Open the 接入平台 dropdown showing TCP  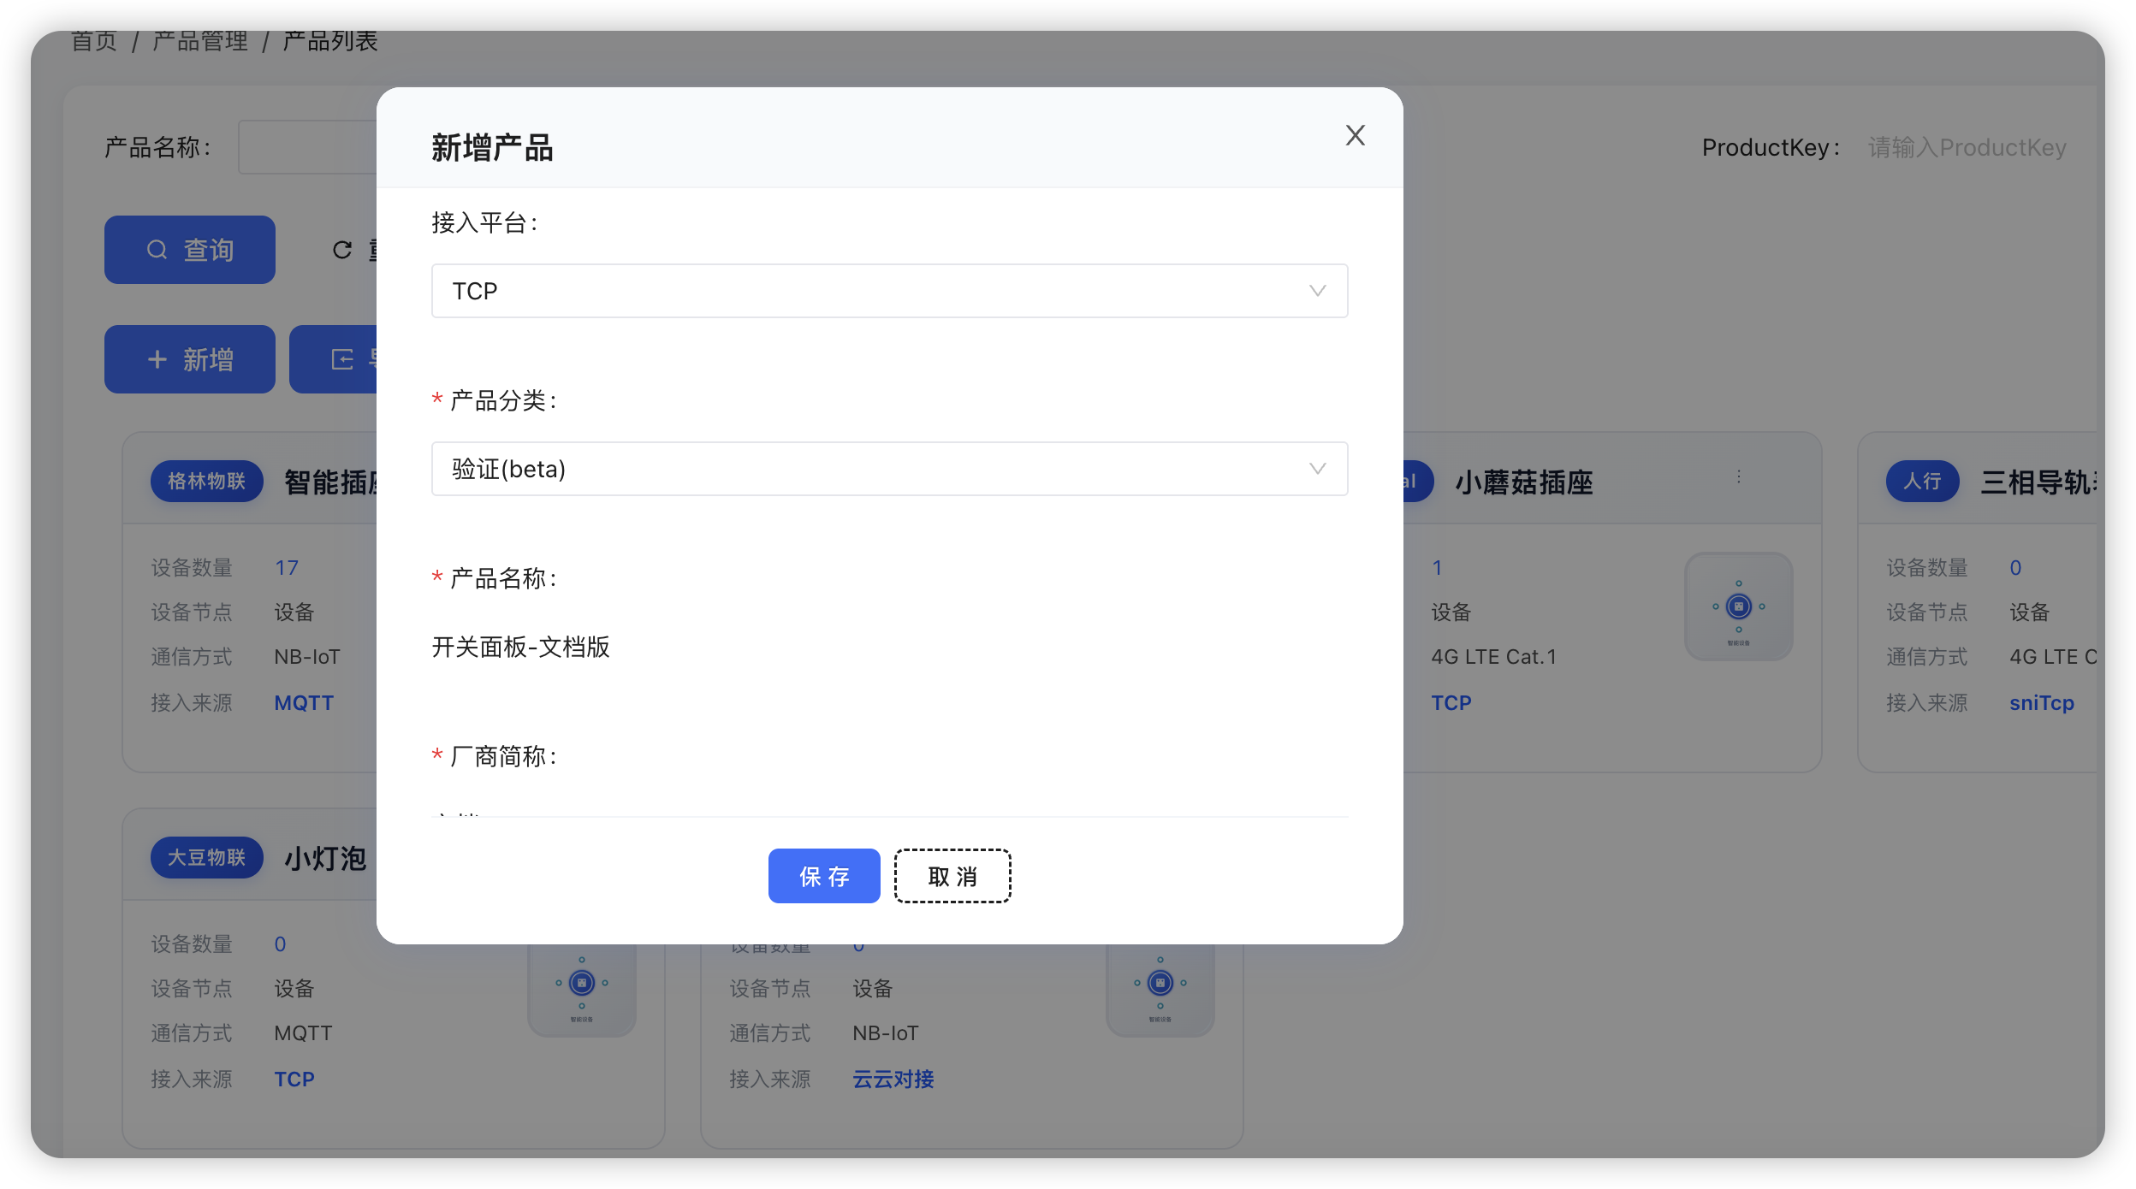point(889,290)
